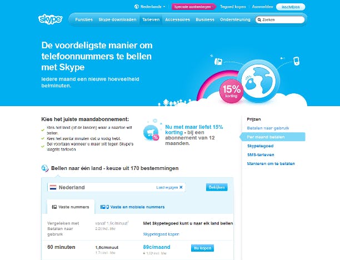This screenshot has height=260, width=340.
Task: Follow the Tegoed kopen link
Action: [233, 7]
